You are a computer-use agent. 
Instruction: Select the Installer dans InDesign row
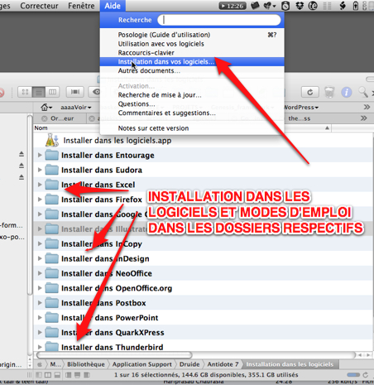coord(204,258)
